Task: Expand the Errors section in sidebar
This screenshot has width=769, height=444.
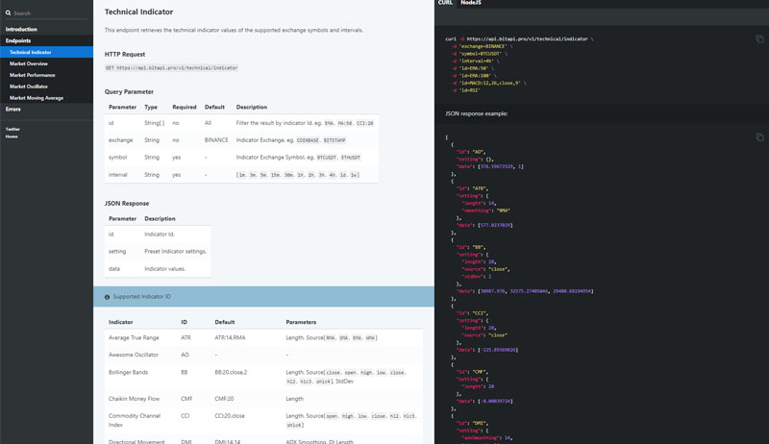Action: pyautogui.click(x=13, y=110)
